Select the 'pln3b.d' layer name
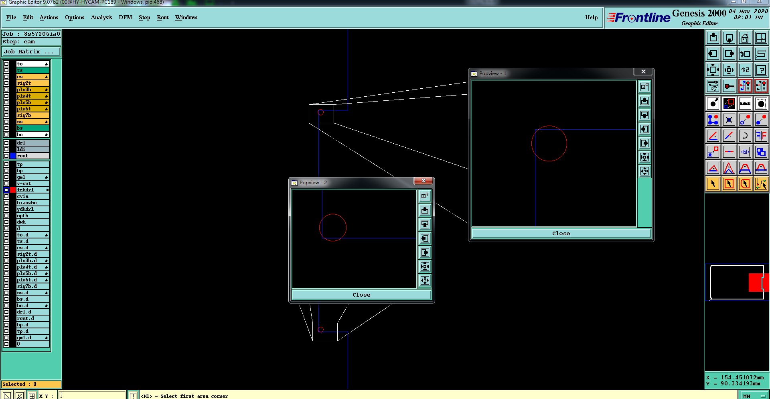This screenshot has width=770, height=399. click(32, 261)
